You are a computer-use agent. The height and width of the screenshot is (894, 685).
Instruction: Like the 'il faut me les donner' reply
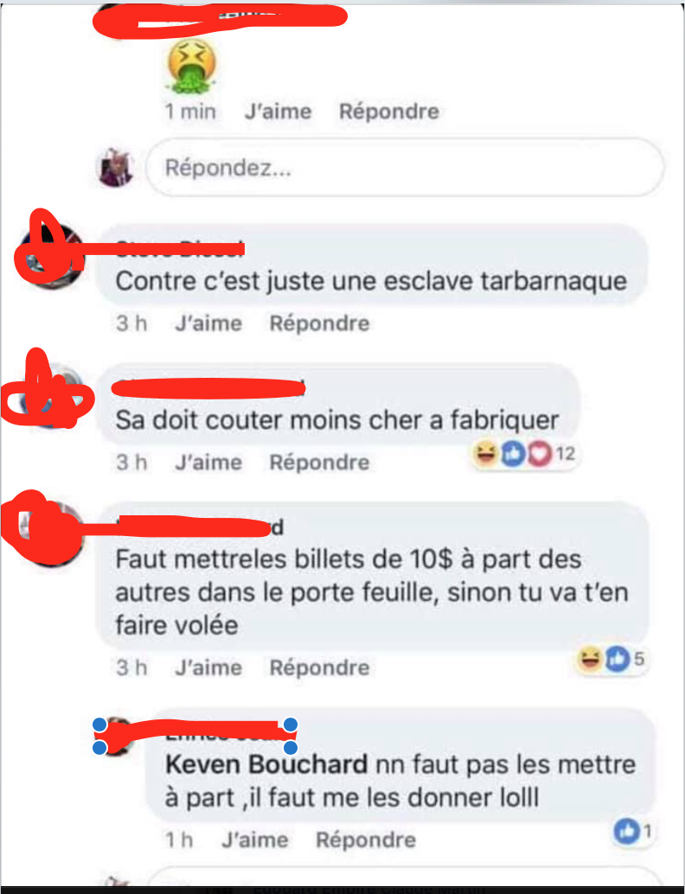255,840
